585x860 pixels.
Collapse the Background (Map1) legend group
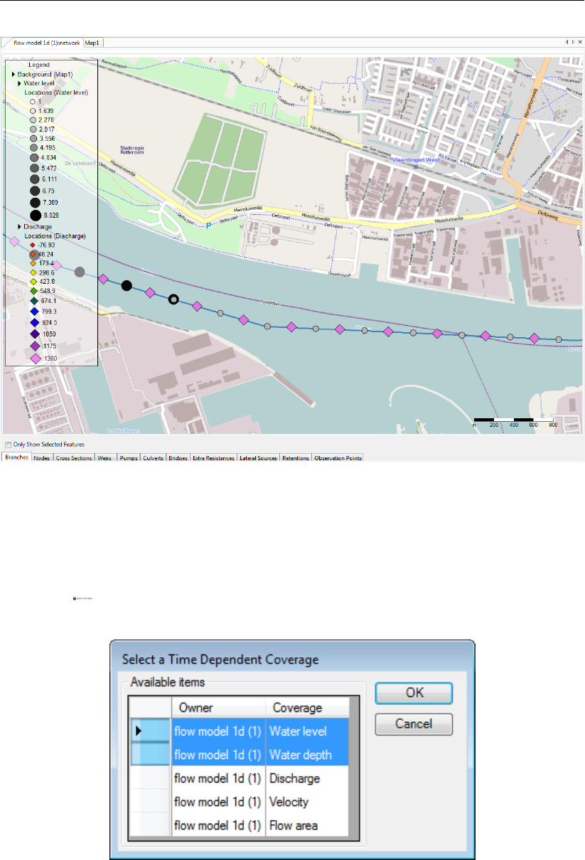tap(14, 74)
